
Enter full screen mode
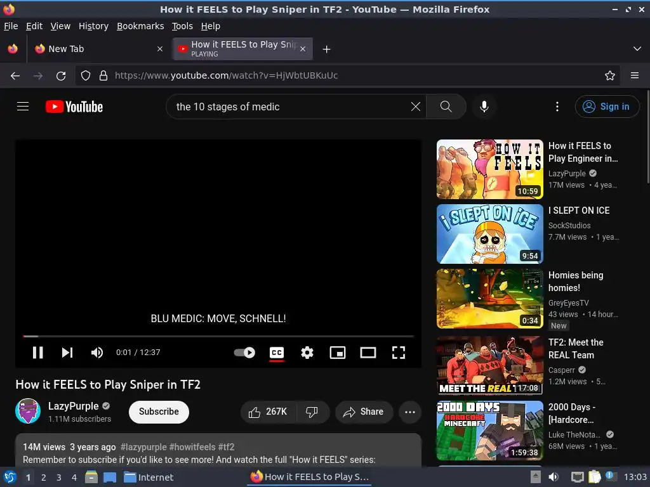[x=399, y=353]
